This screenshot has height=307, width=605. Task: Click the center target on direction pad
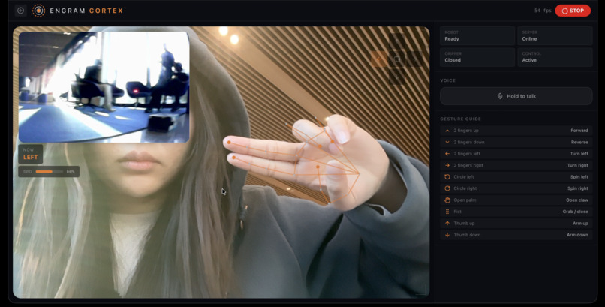click(396, 59)
